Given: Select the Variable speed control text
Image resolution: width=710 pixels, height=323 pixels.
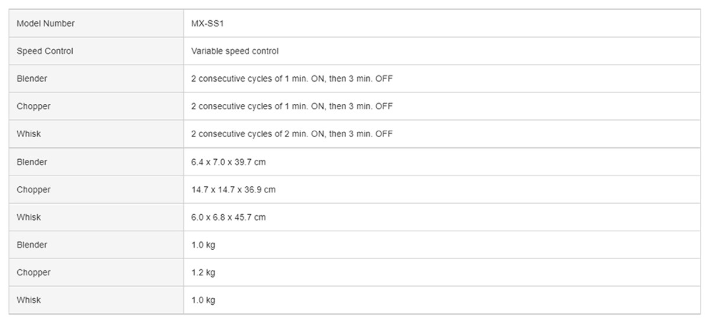Looking at the screenshot, I should (234, 51).
